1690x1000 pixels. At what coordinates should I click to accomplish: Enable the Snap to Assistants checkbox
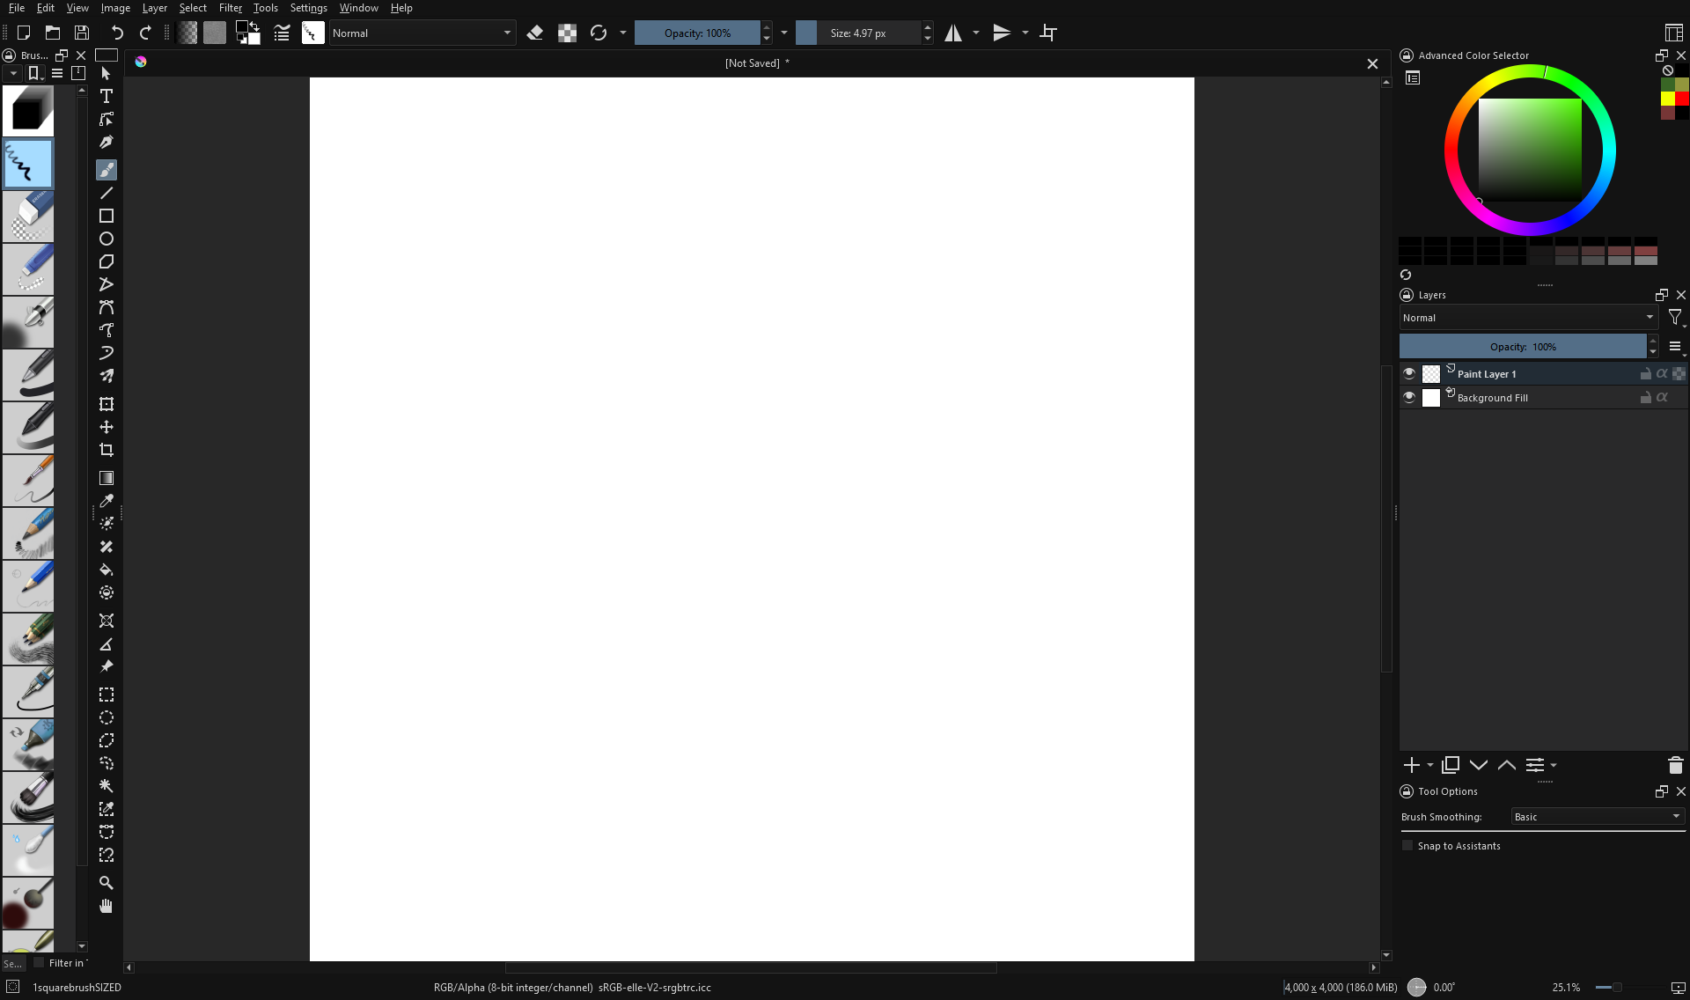(x=1407, y=846)
